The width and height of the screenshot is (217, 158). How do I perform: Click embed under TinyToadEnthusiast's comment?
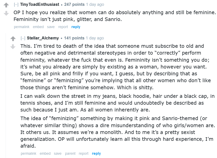pyautogui.click(x=38, y=27)
